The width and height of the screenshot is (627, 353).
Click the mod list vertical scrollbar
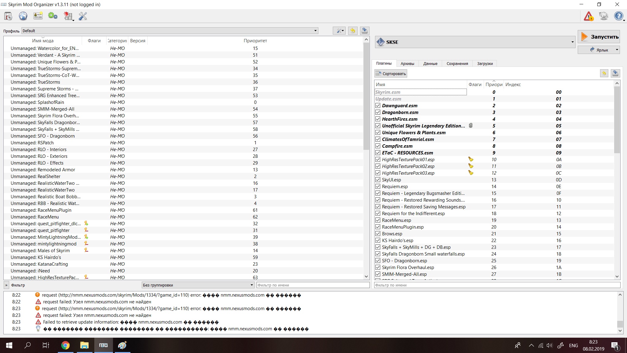366,96
